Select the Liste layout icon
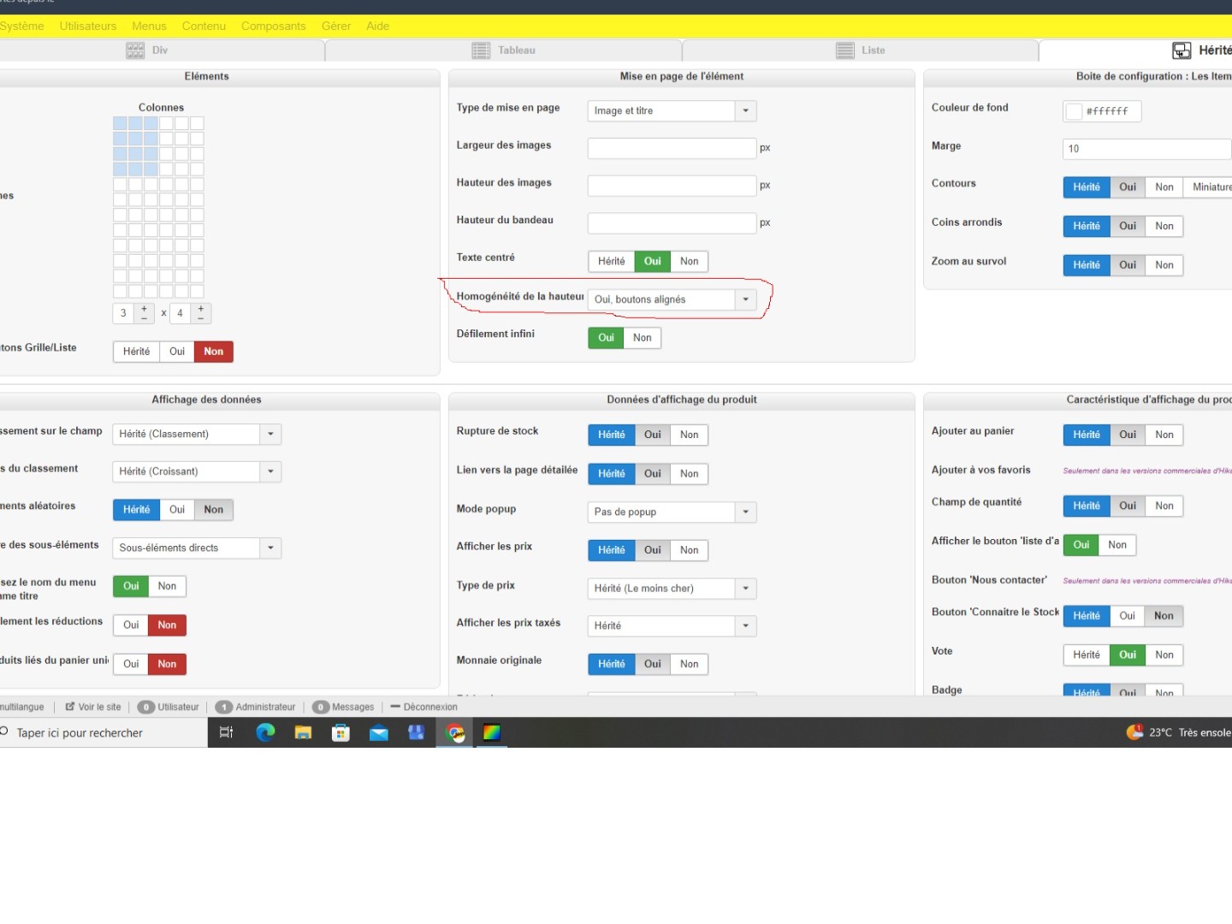This screenshot has width=1232, height=924. pyautogui.click(x=845, y=50)
